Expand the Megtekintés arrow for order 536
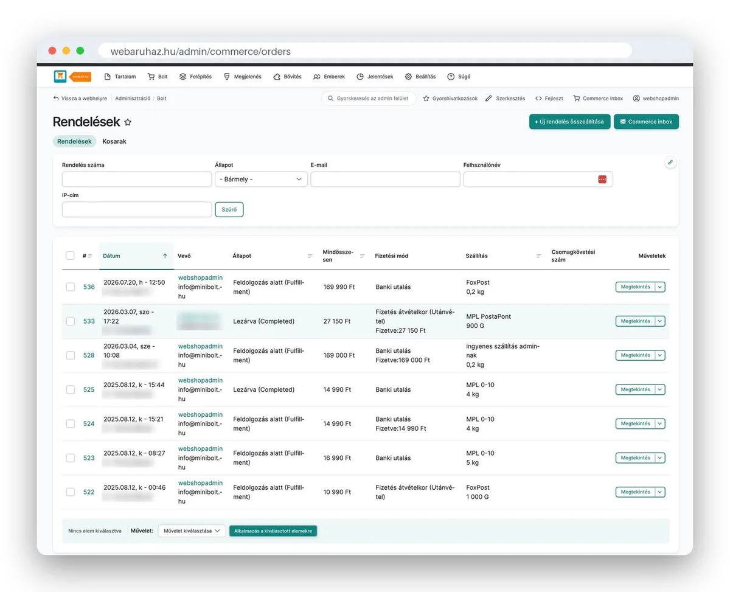The image size is (730, 592). [x=660, y=287]
